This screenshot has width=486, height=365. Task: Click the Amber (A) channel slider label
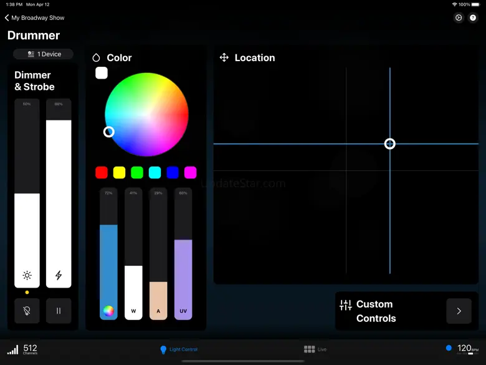coord(158,311)
